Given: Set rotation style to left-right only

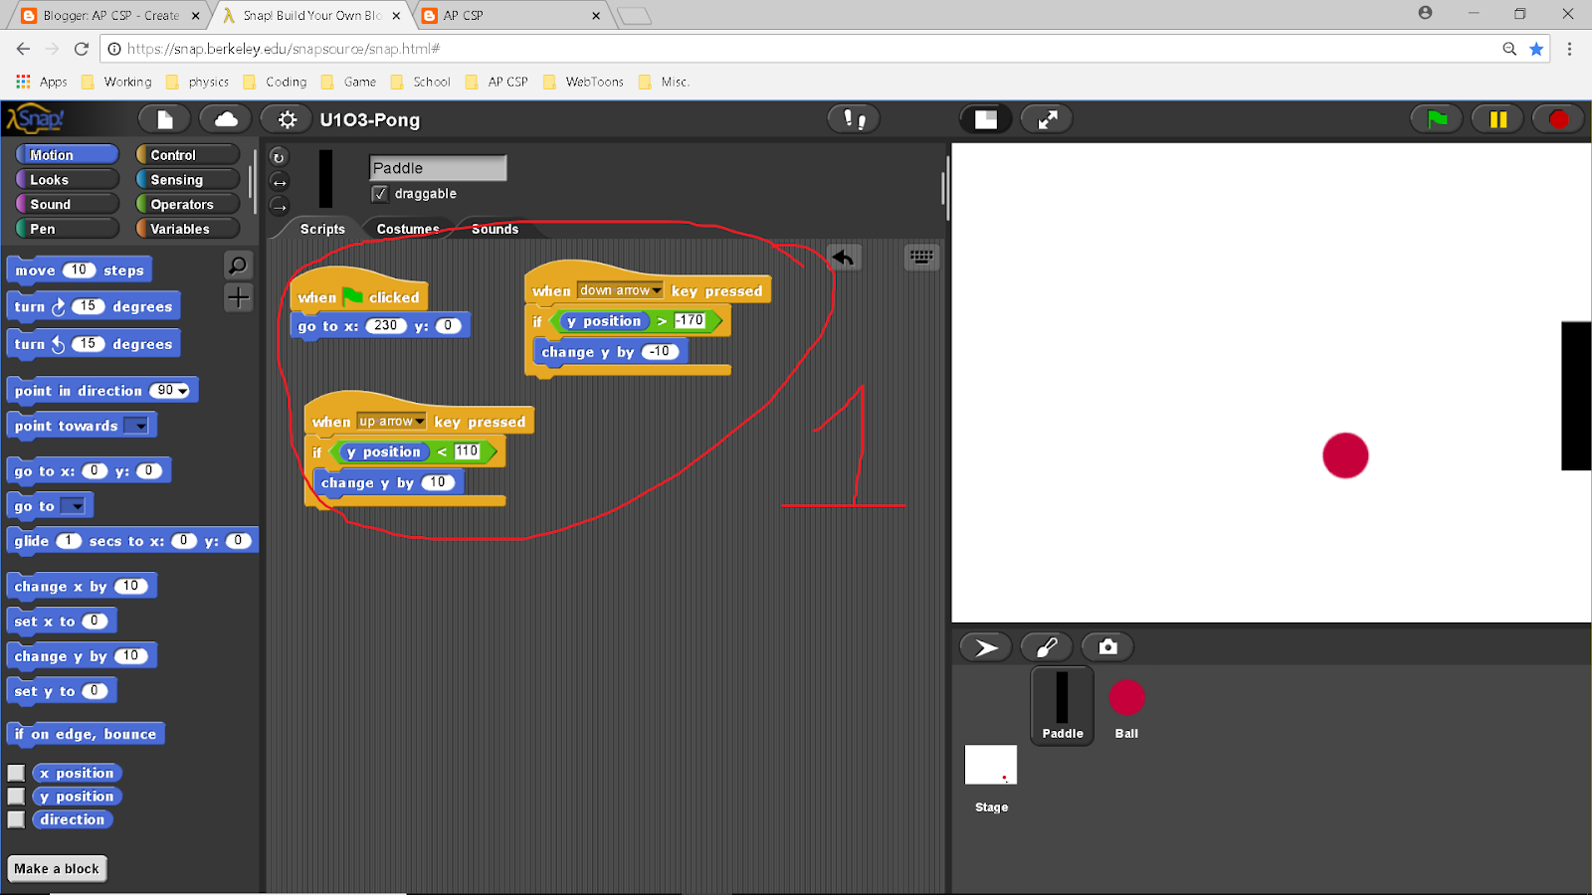Looking at the screenshot, I should pyautogui.click(x=279, y=182).
